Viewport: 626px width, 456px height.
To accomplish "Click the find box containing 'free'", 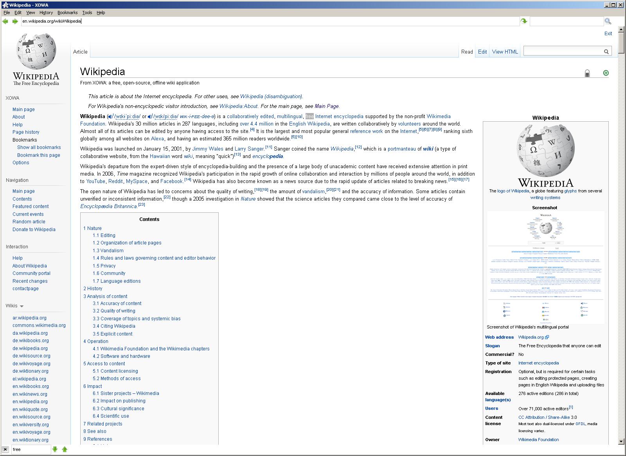I will coord(31,449).
